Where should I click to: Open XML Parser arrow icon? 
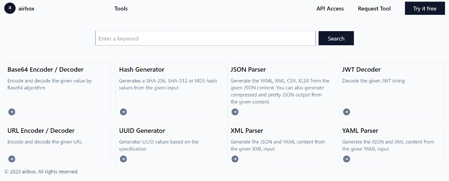[235, 159]
